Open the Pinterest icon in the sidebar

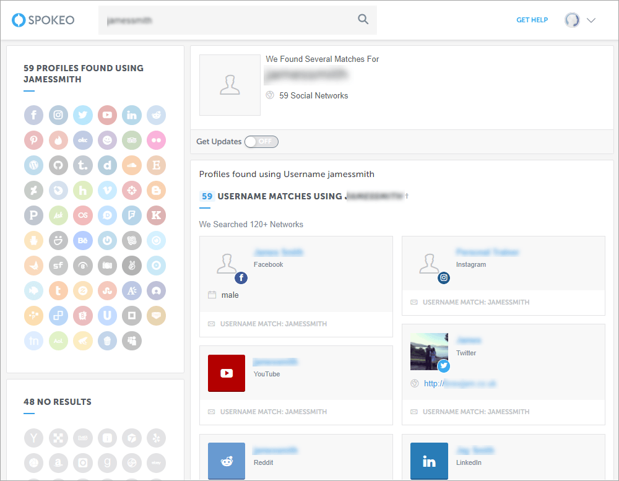tap(34, 140)
